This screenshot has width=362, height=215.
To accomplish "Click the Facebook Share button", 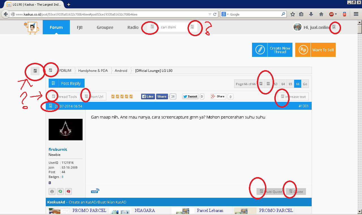I will [x=162, y=96].
